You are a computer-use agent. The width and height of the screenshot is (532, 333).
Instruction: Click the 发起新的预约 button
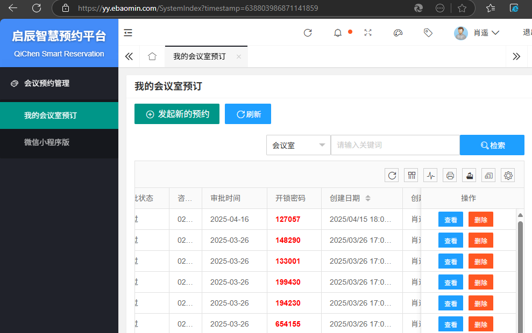[x=177, y=114]
